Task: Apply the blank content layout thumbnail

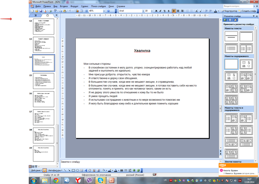Action: (231, 64)
